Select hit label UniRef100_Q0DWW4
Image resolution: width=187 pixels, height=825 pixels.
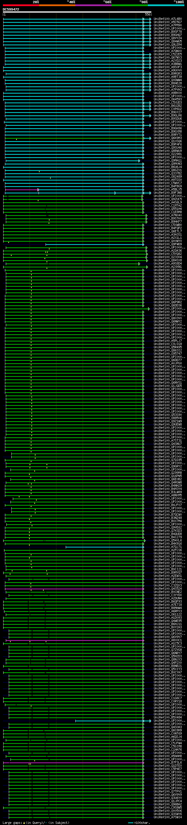168,80
